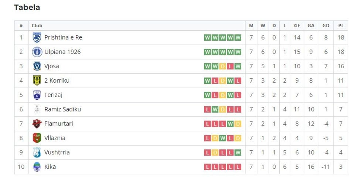Viewport: 362px width, 182px height.
Task: Click the 2 Korriku yellow-black crest
Action: pos(37,80)
